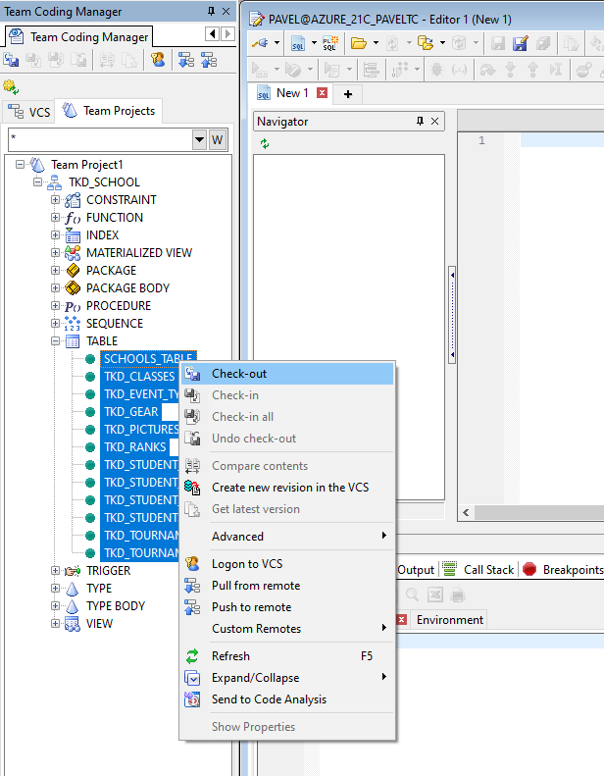Collapse the TABLE node

[x=56, y=341]
